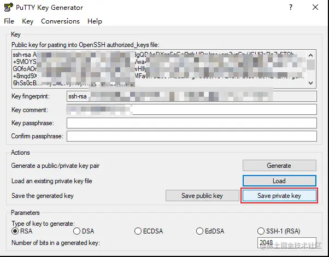Screen dimensions: 329x257
Task: Click the public key scroll down arrow
Action: pos(311,83)
